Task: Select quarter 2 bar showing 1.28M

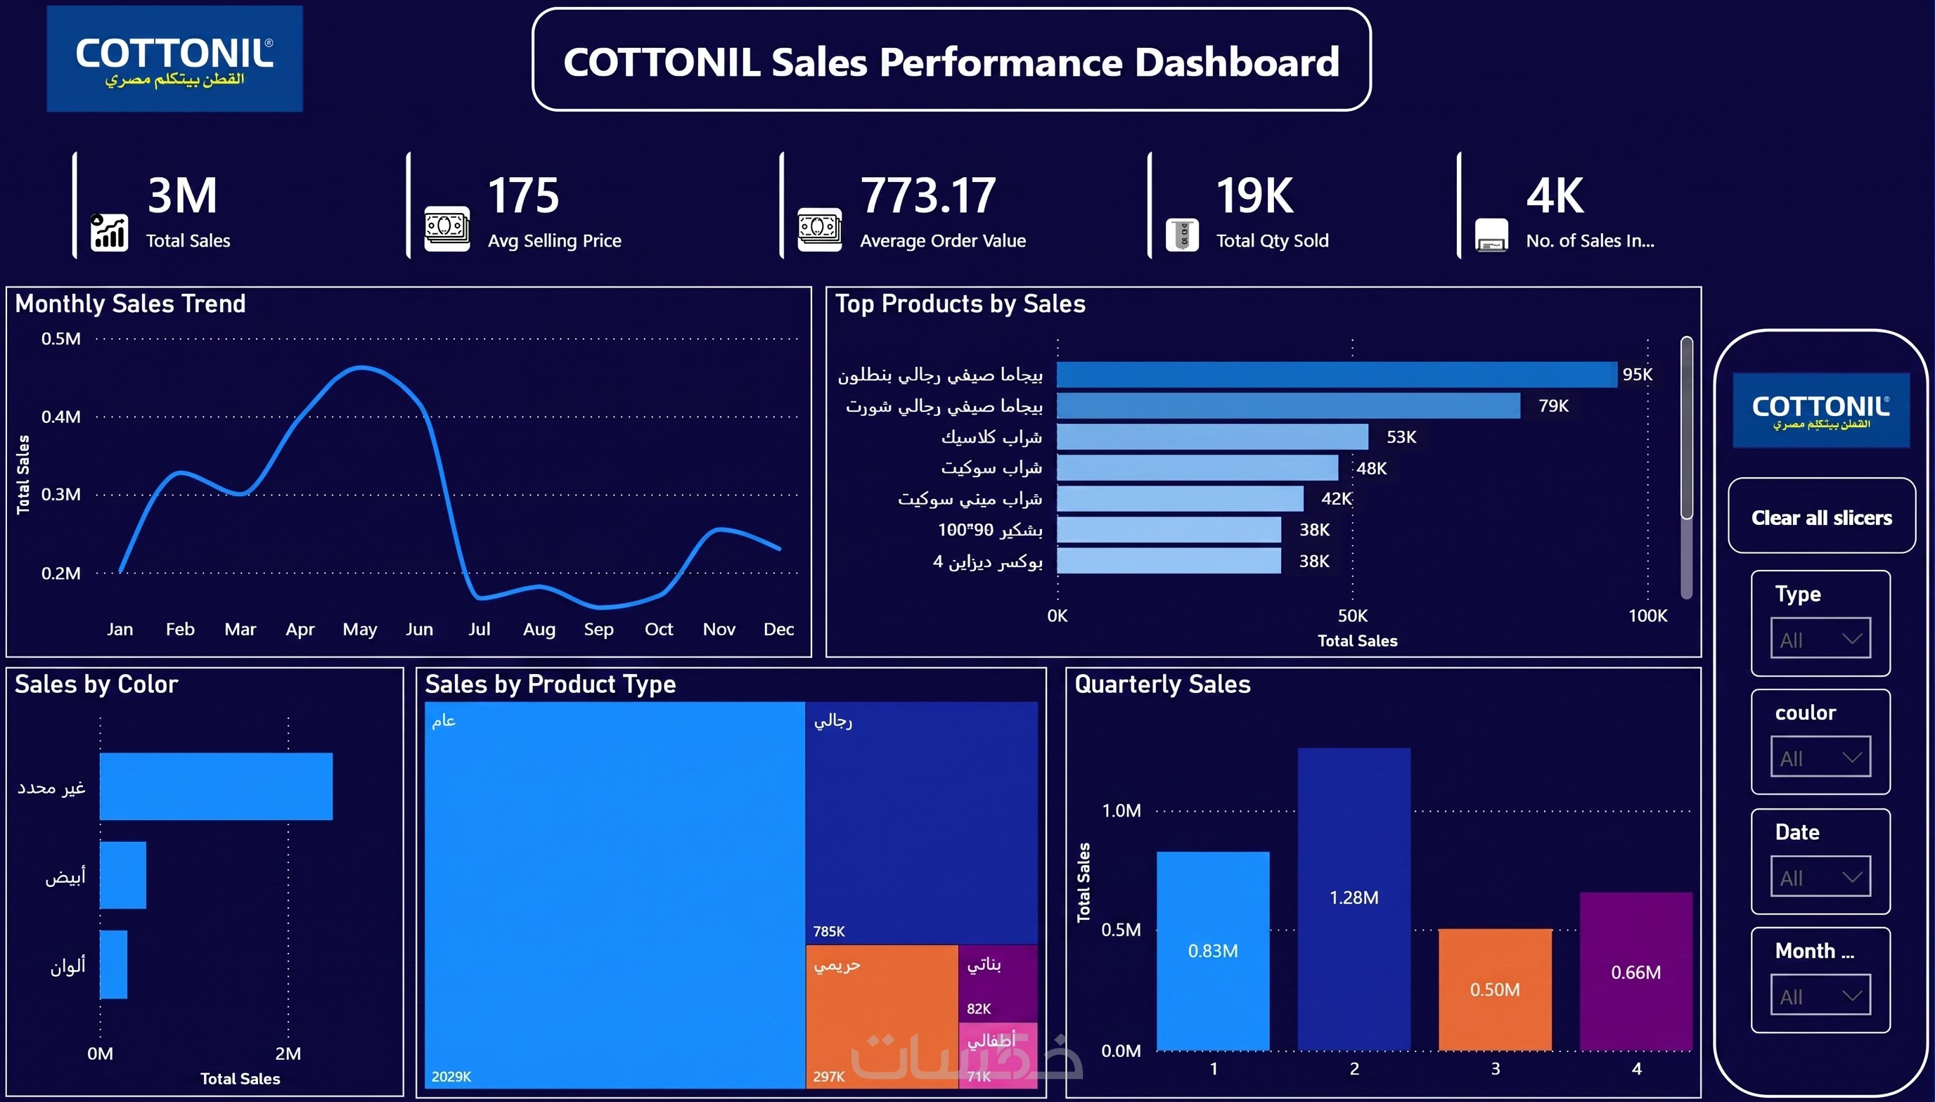Action: [1354, 899]
